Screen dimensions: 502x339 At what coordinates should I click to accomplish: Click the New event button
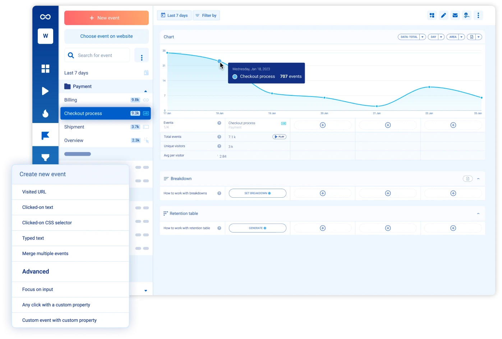[106, 18]
